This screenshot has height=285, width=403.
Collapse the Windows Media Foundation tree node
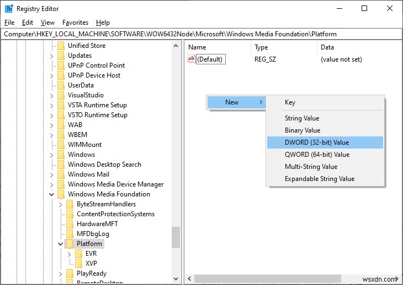click(52, 194)
